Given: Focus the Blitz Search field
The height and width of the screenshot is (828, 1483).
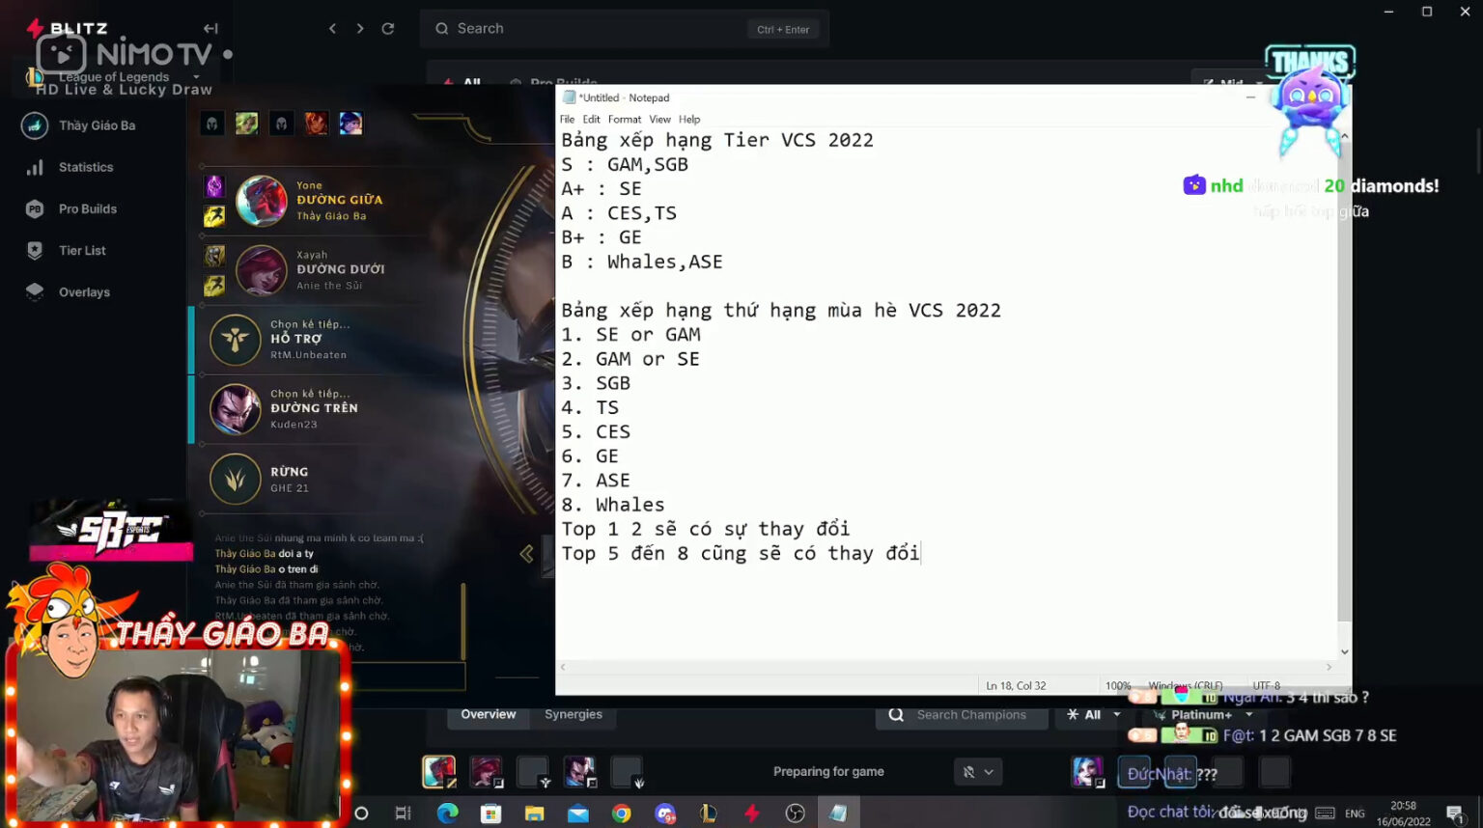Looking at the screenshot, I should coord(625,29).
